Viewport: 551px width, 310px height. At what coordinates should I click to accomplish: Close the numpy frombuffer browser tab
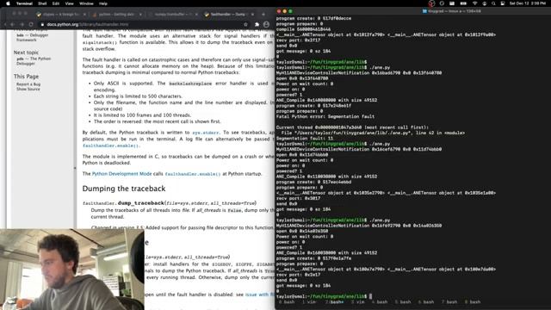196,15
